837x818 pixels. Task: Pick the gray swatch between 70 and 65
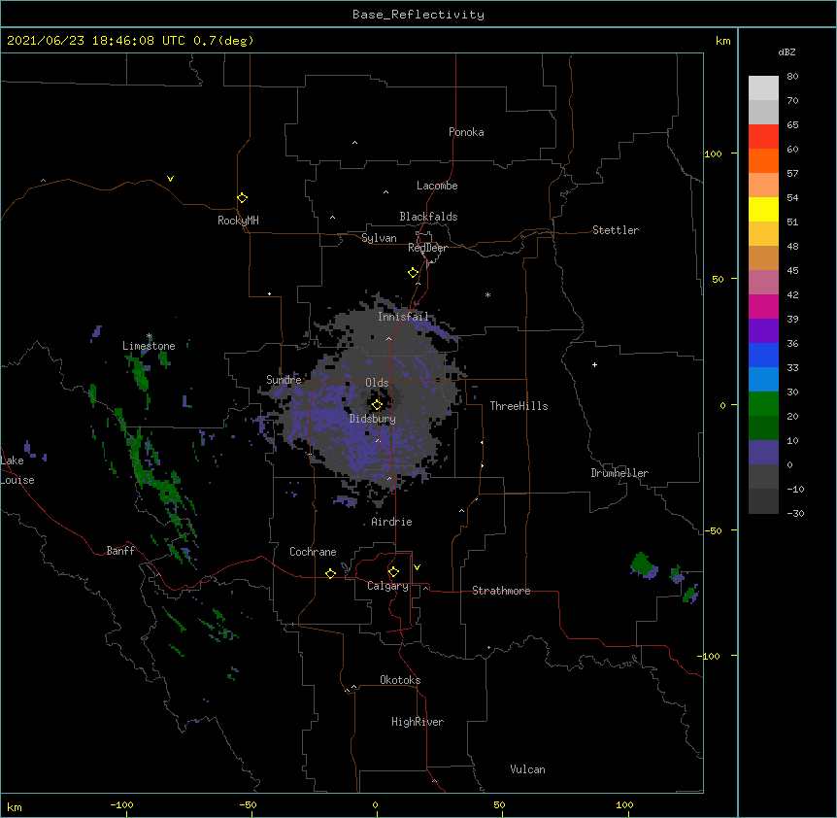tap(763, 112)
